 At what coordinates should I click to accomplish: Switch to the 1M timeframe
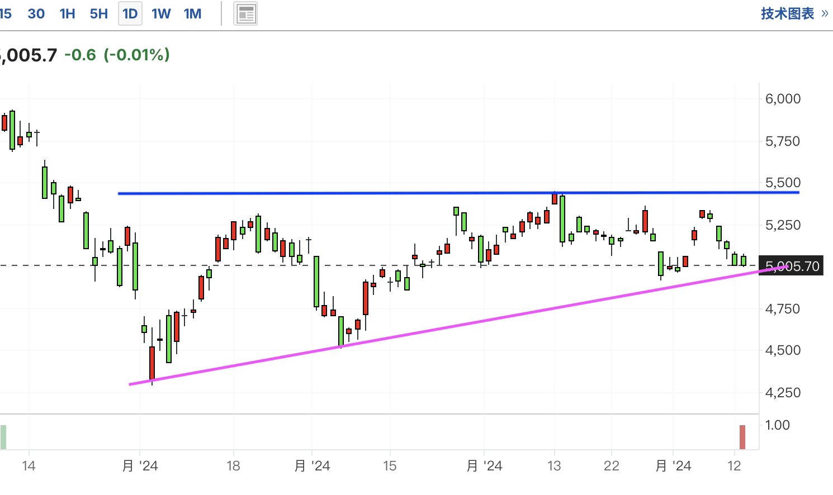pos(192,14)
